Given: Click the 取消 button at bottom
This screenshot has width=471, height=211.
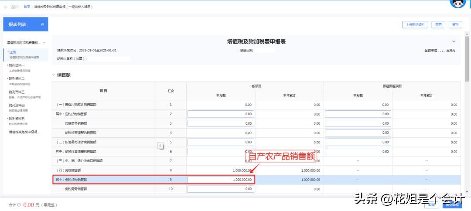Looking at the screenshot, I should click(x=431, y=205).
